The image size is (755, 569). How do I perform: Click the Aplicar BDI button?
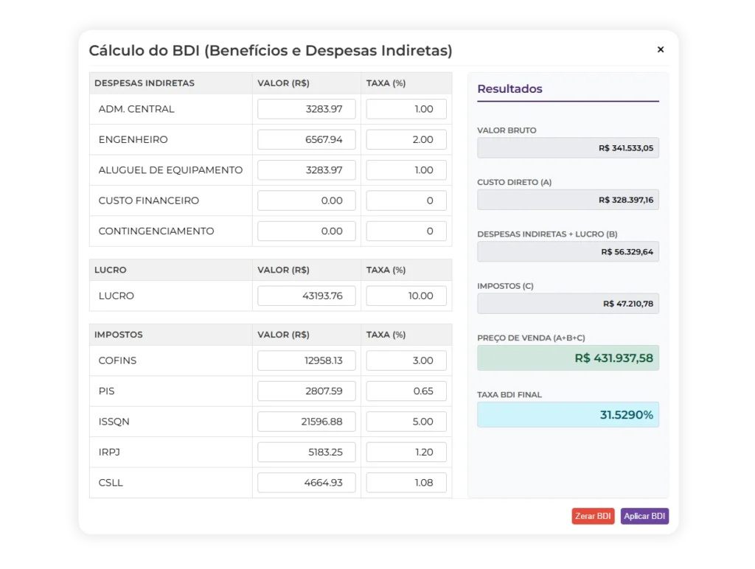tap(644, 516)
